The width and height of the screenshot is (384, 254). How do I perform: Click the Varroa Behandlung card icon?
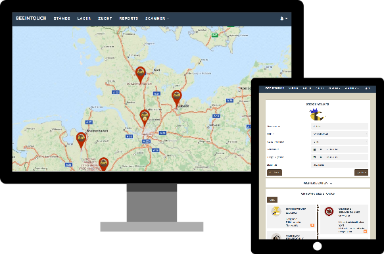coord(329,211)
